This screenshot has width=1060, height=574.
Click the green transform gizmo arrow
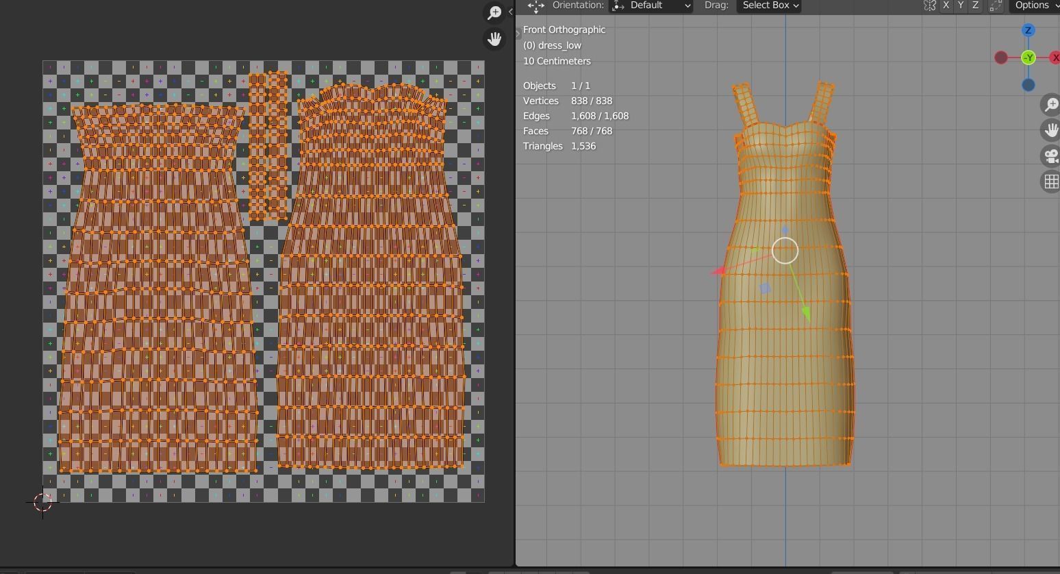(806, 313)
